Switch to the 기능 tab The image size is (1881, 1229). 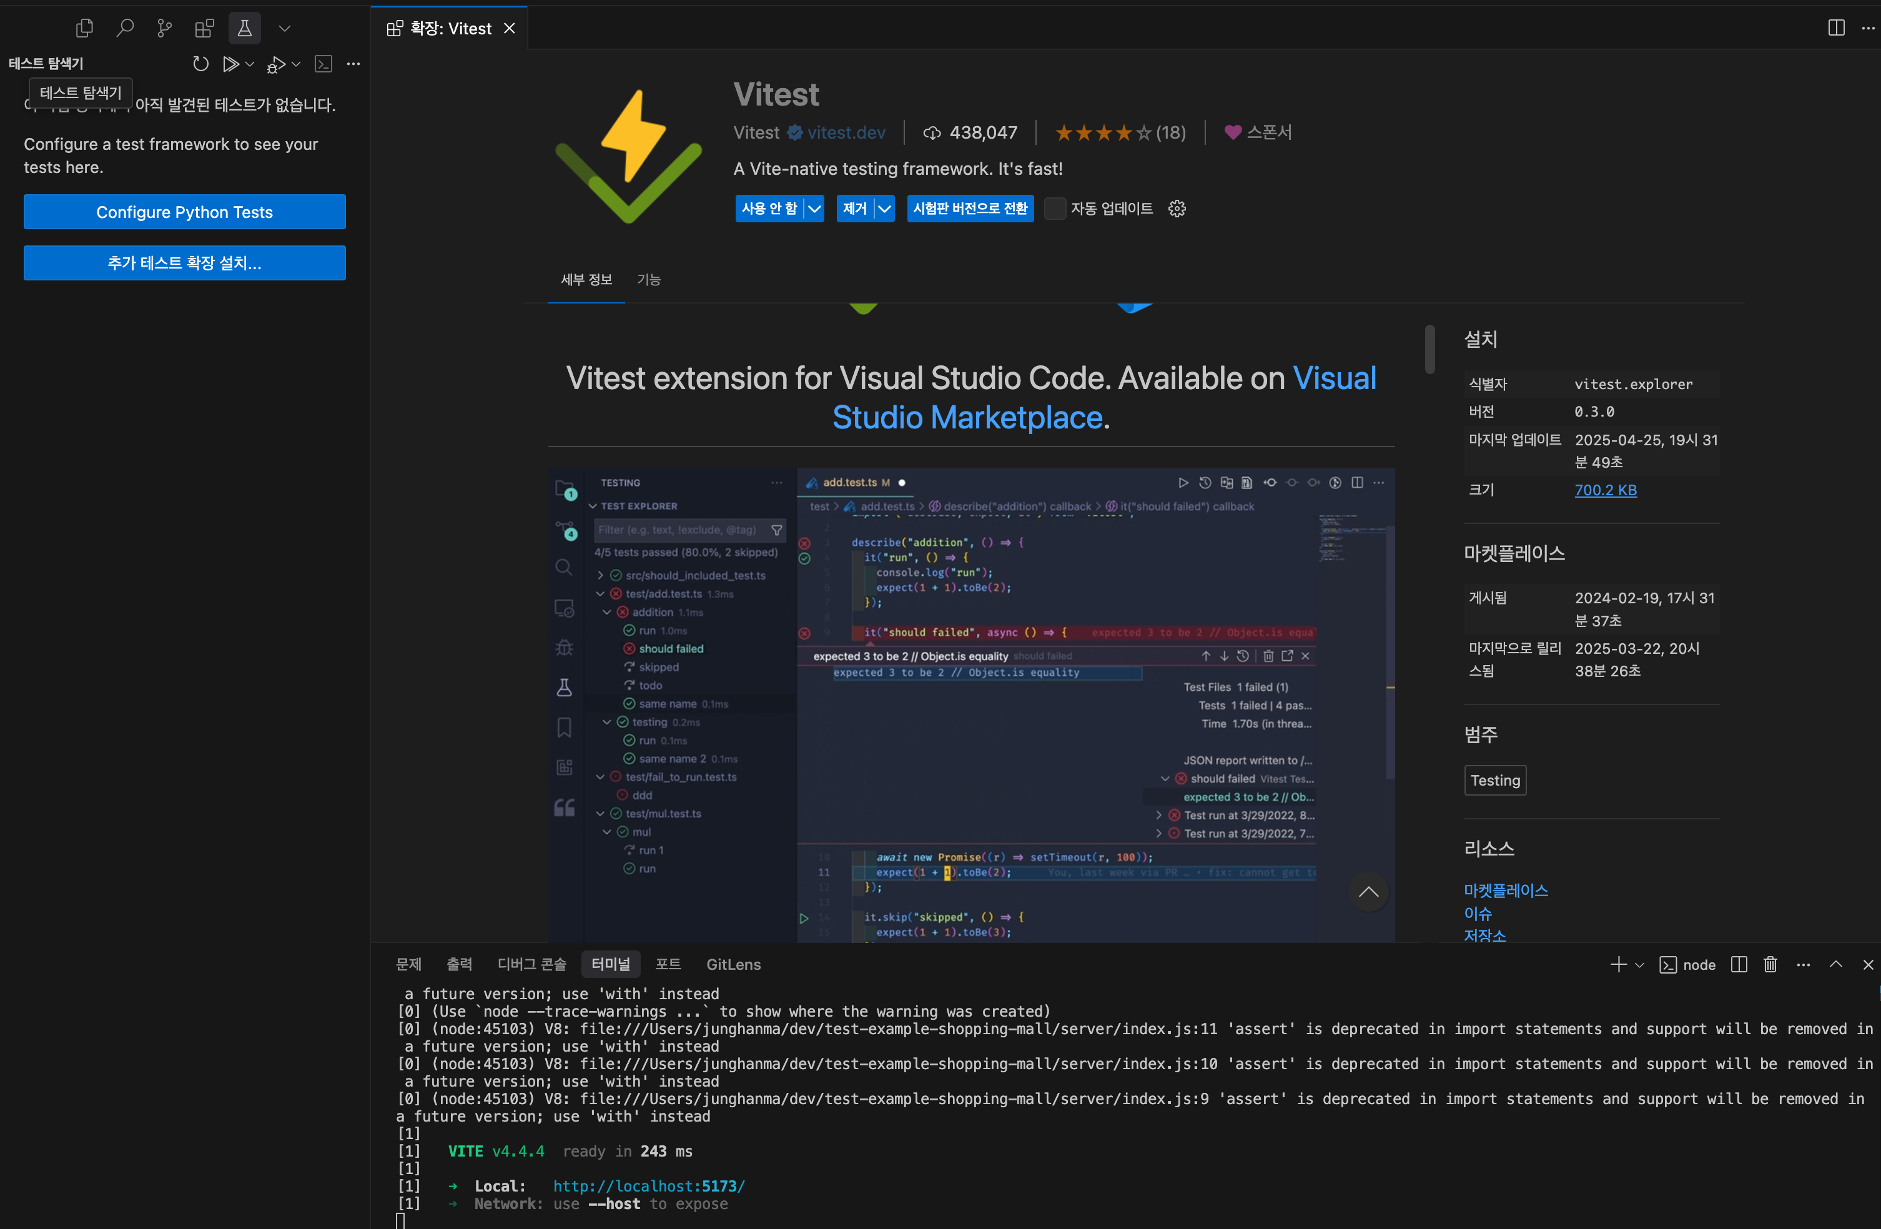point(649,280)
